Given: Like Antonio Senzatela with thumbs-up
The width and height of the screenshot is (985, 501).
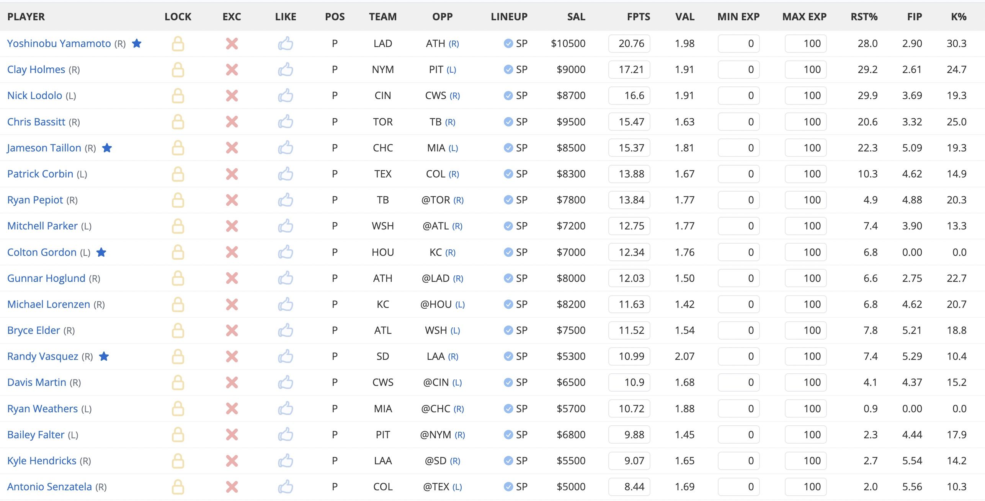Looking at the screenshot, I should point(286,487).
